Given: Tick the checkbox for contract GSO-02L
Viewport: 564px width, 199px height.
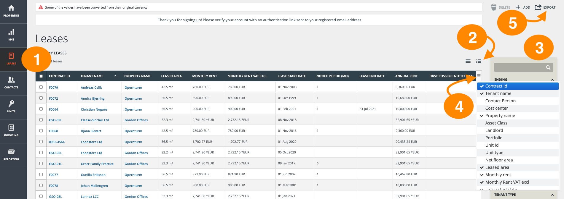Looking at the screenshot, I should pos(41,120).
